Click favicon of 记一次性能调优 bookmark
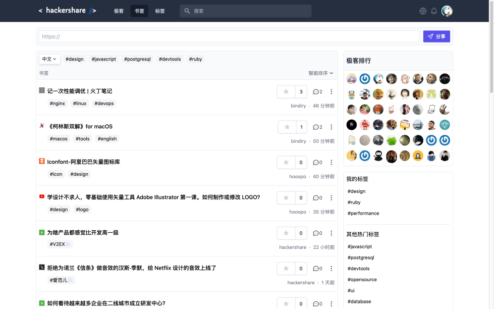494x309 pixels. point(41,90)
